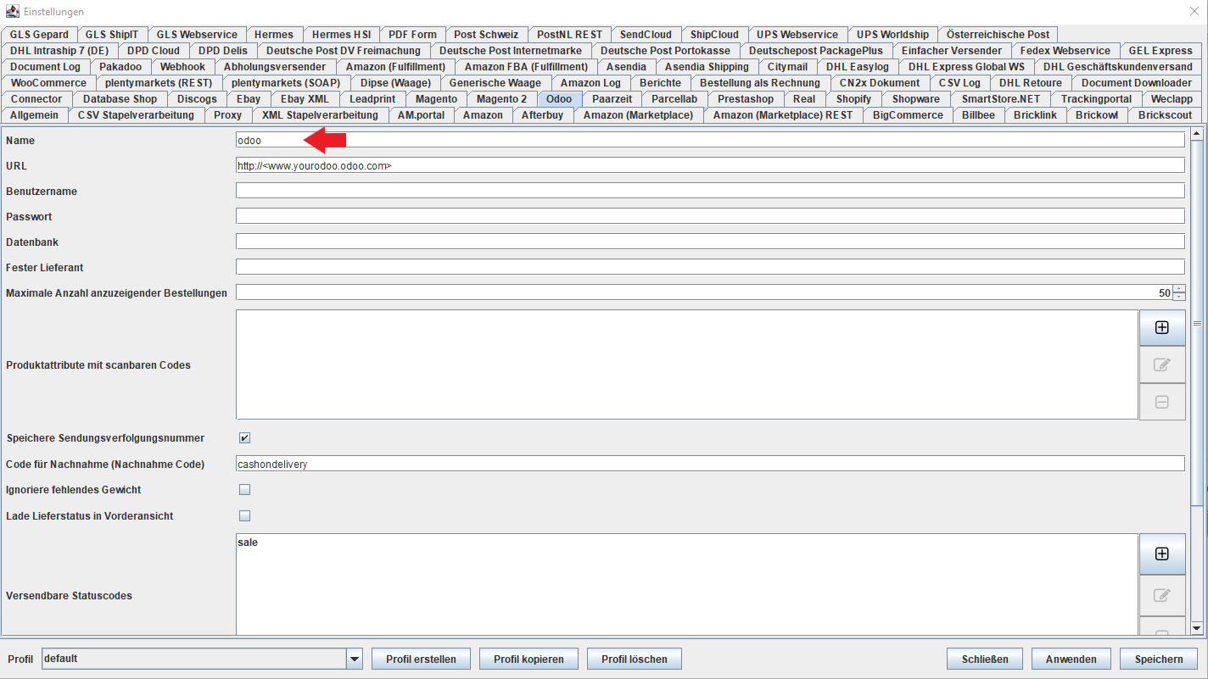This screenshot has height=679, width=1208.
Task: Click scroll down arrow of settings scrollbar
Action: click(x=1197, y=628)
